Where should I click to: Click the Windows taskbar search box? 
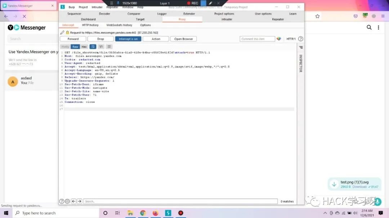click(56, 213)
